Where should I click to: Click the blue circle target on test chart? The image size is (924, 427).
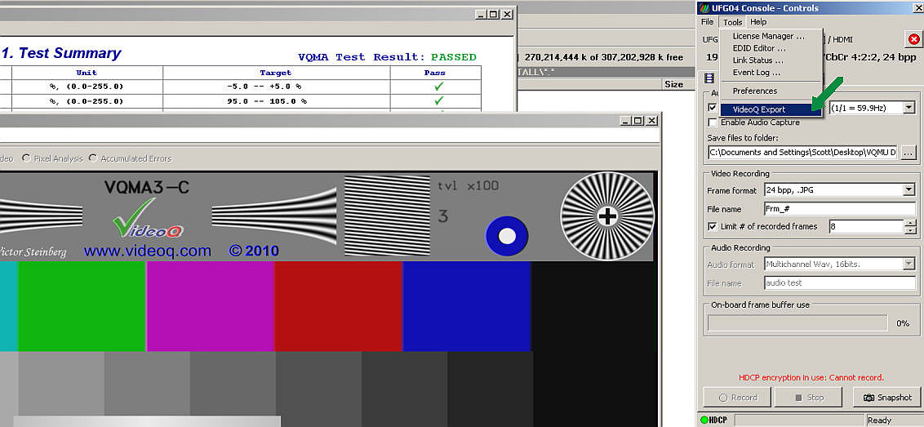pyautogui.click(x=507, y=237)
